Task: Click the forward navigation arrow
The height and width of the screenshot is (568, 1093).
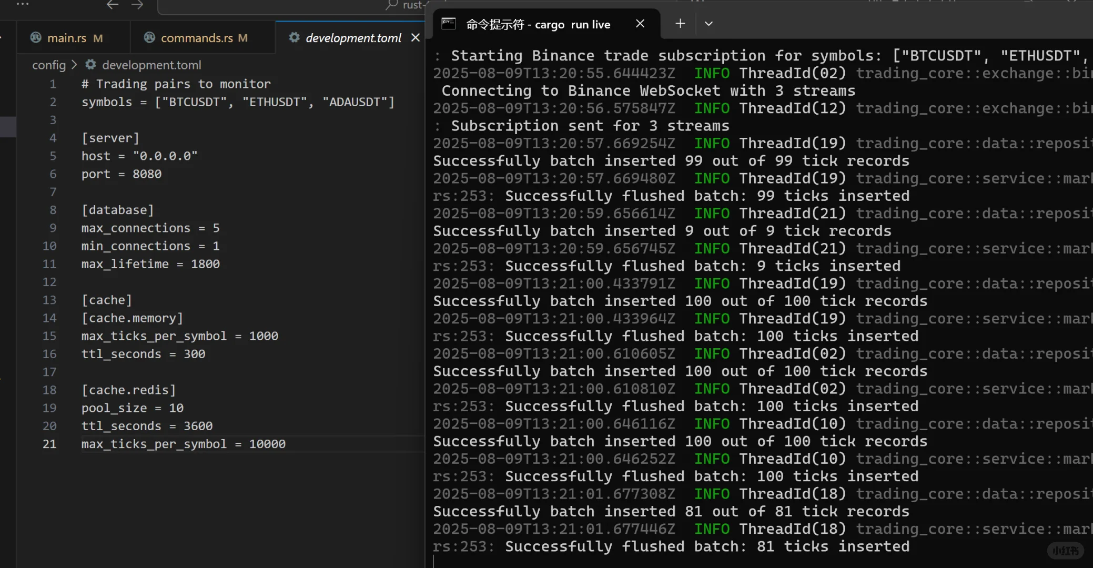Action: 137,5
